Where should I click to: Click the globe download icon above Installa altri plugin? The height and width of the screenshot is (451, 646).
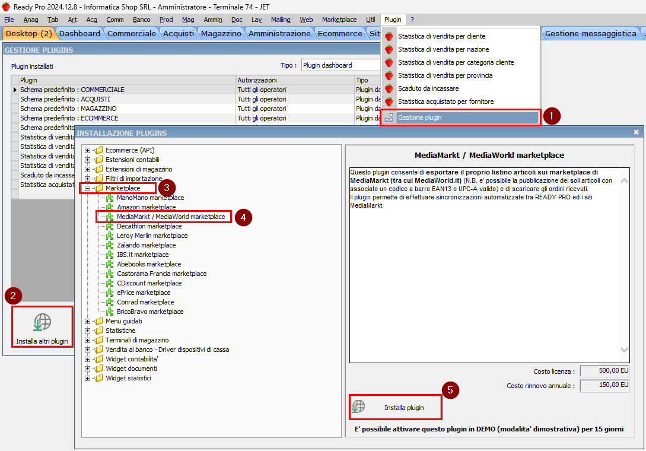pos(42,322)
